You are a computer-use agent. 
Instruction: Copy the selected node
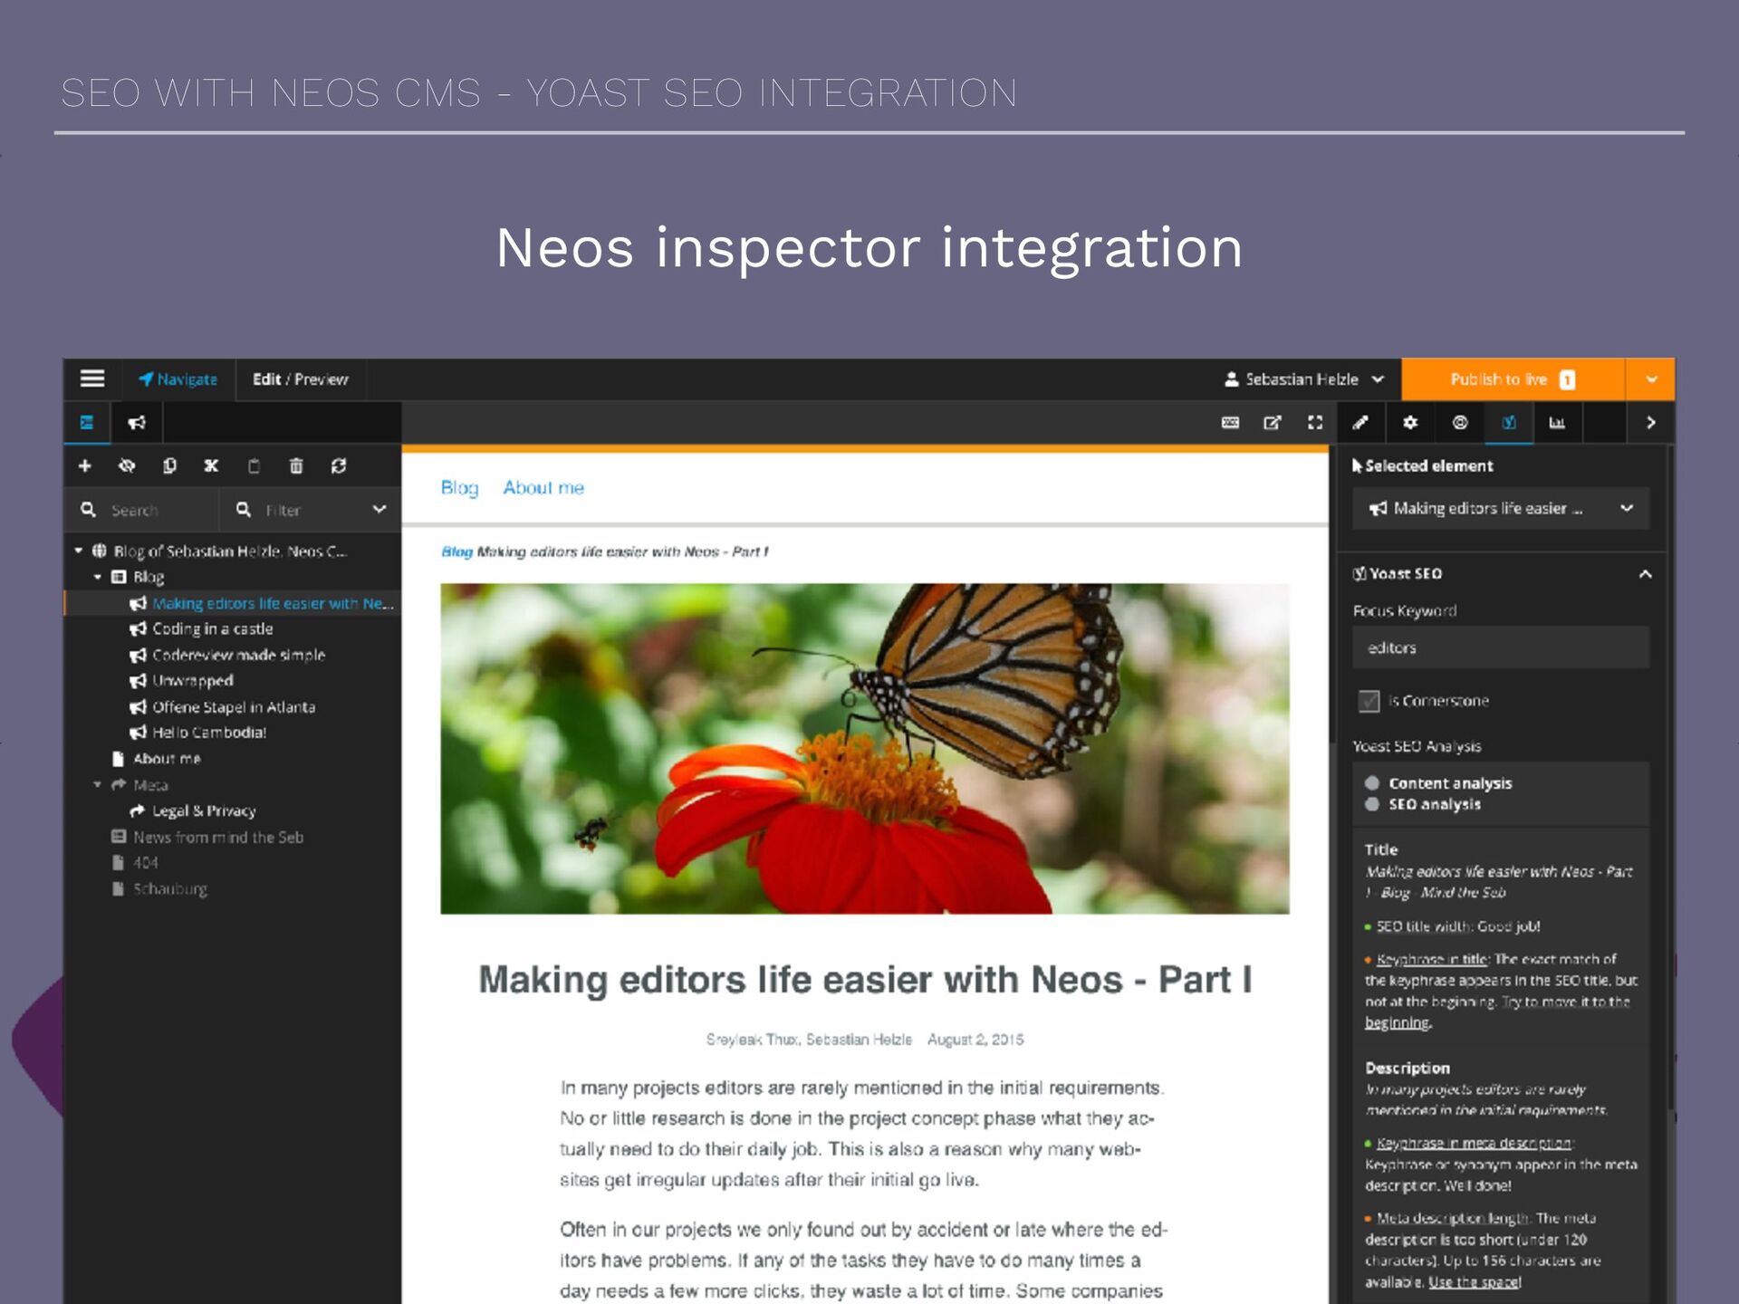pos(169,465)
